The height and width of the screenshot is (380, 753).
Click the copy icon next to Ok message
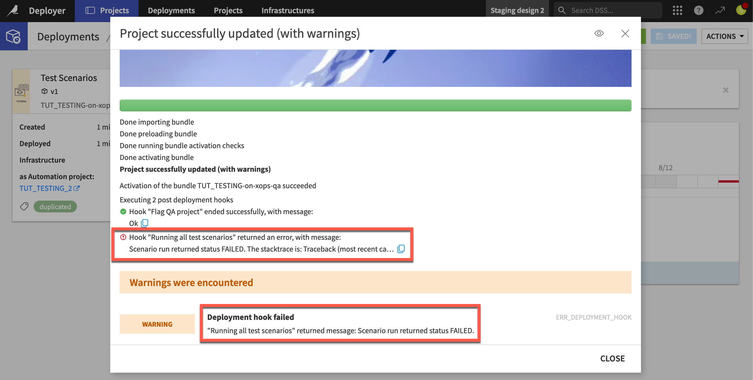[144, 223]
